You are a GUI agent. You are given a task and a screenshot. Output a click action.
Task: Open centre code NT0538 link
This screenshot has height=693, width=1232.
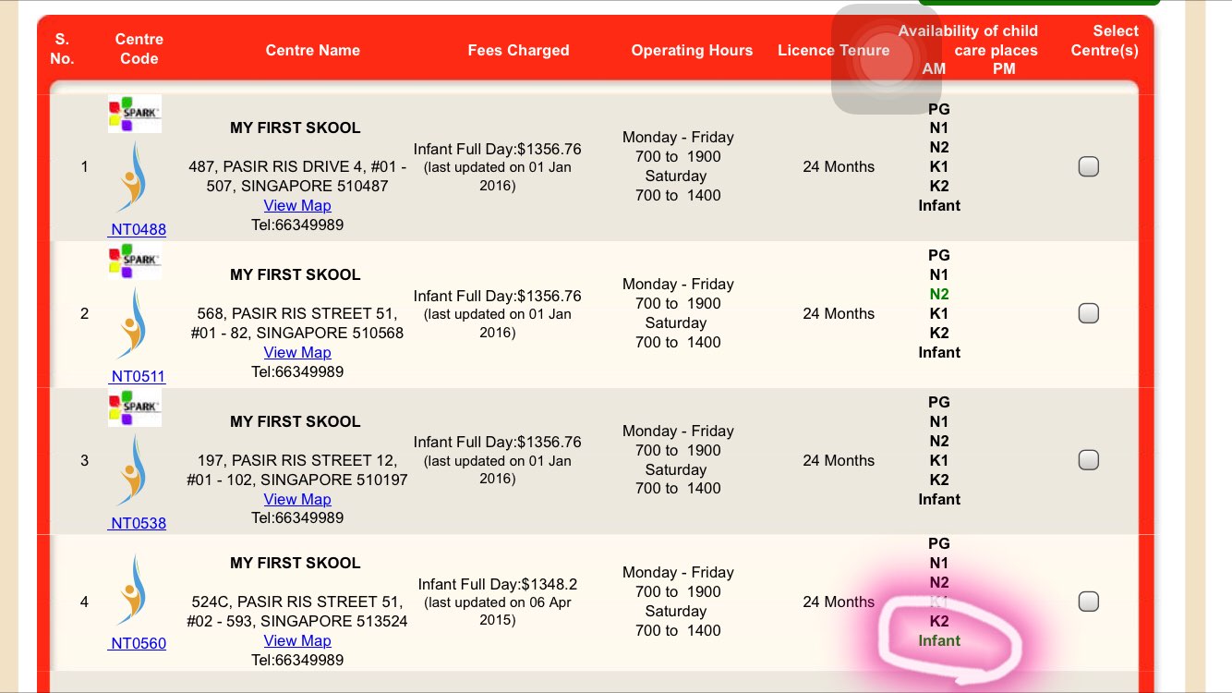click(x=139, y=523)
